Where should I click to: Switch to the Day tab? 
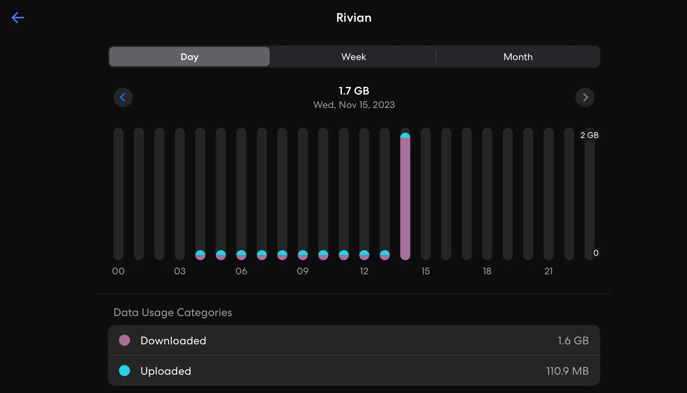pos(189,57)
